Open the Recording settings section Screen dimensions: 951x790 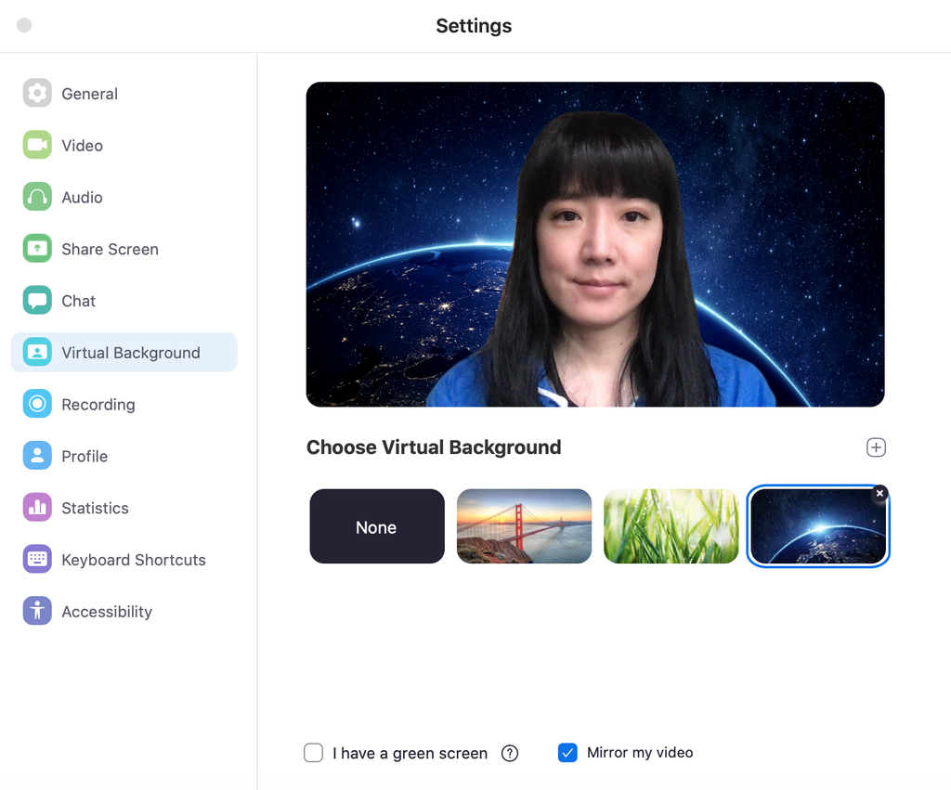[97, 404]
